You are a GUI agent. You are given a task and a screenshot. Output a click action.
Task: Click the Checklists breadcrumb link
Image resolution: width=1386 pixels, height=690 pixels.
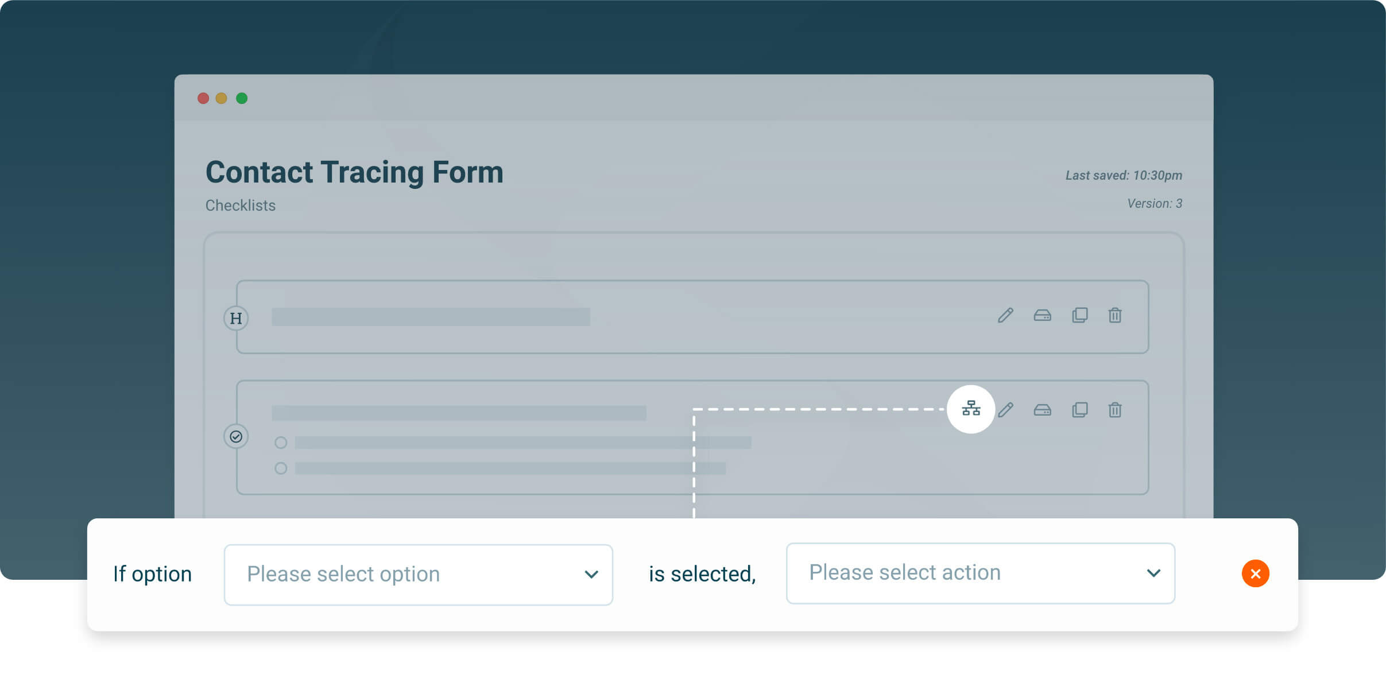point(241,206)
